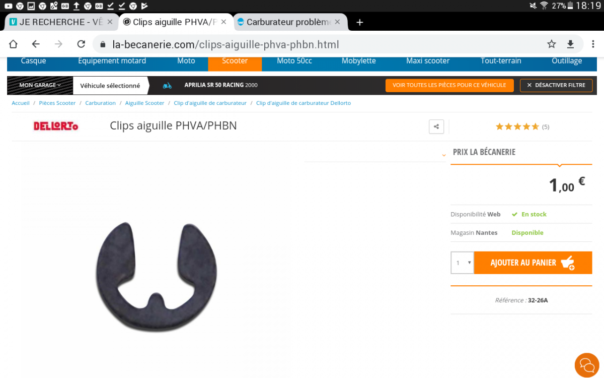The image size is (604, 378).
Task: Tap the Chrome home icon
Action: click(13, 44)
